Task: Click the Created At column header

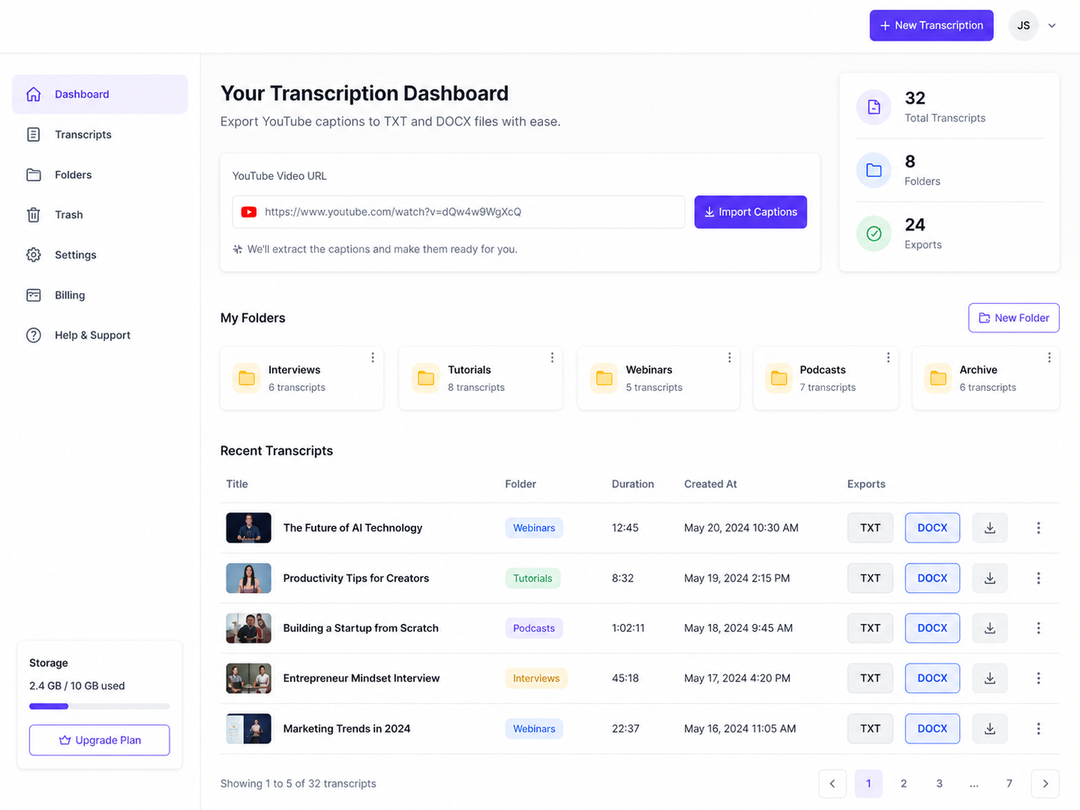Action: click(x=710, y=484)
